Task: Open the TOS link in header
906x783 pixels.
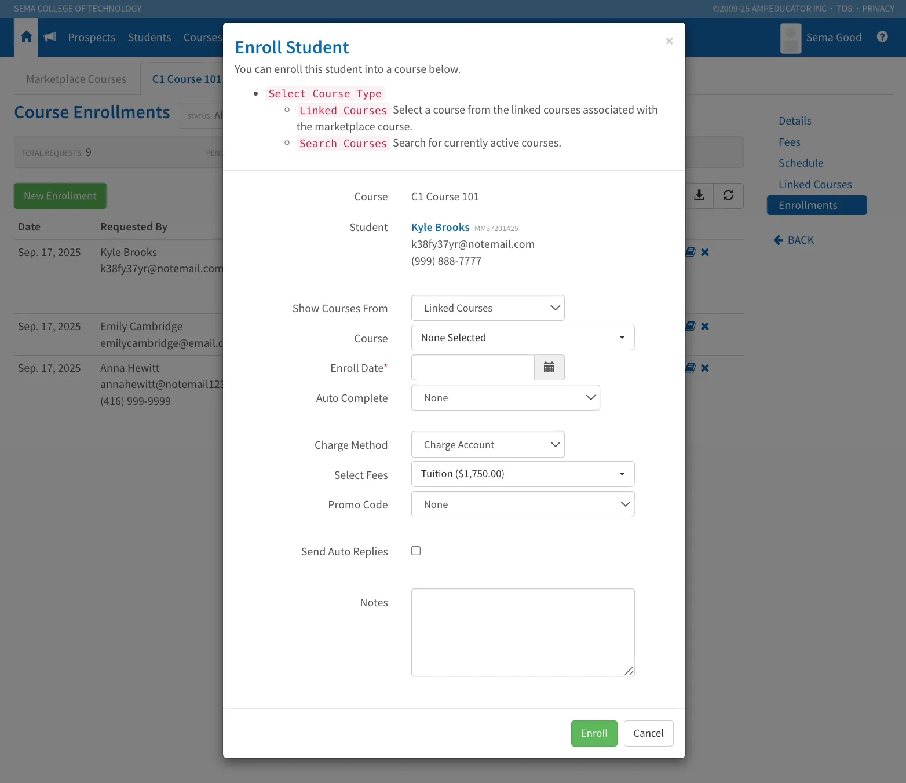Action: click(x=844, y=9)
